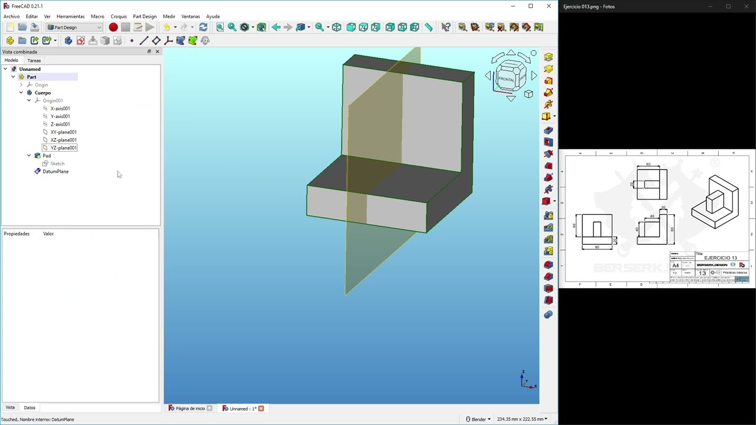Click the navigation cube right arrow

[x=534, y=76]
